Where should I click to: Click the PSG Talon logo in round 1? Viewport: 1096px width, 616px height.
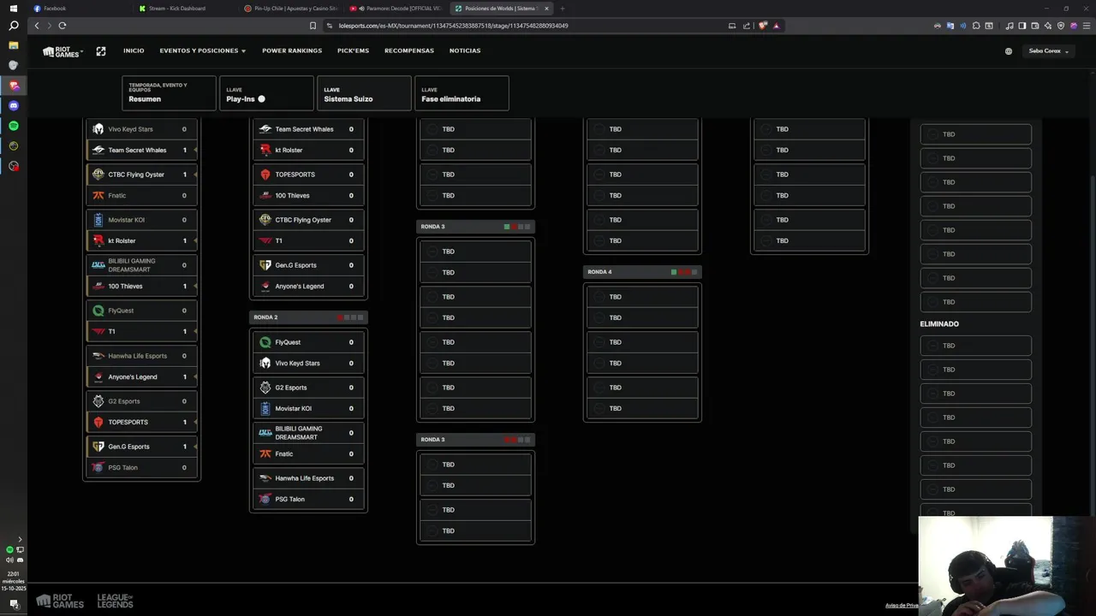click(98, 468)
